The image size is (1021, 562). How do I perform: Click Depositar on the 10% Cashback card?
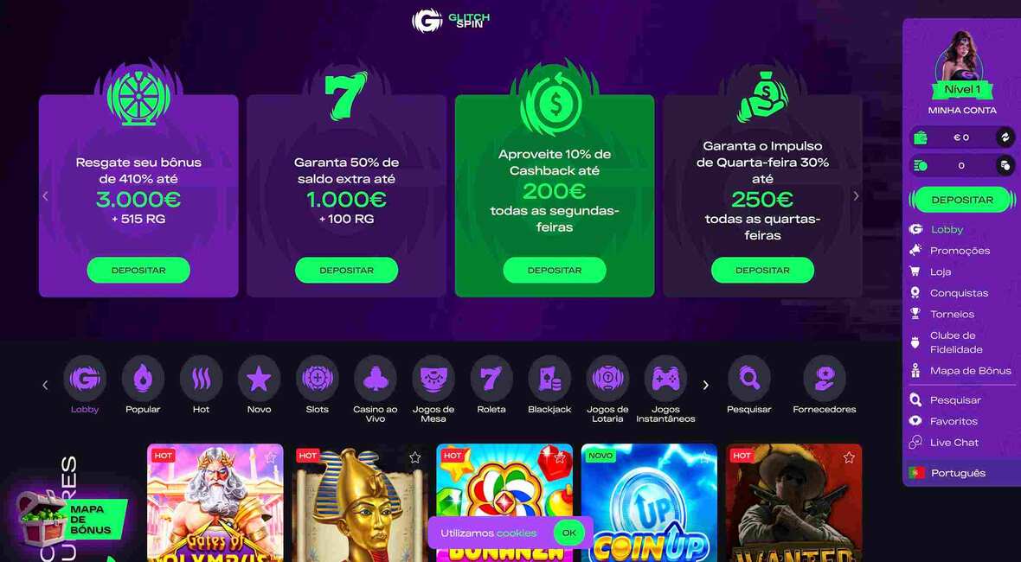click(554, 270)
